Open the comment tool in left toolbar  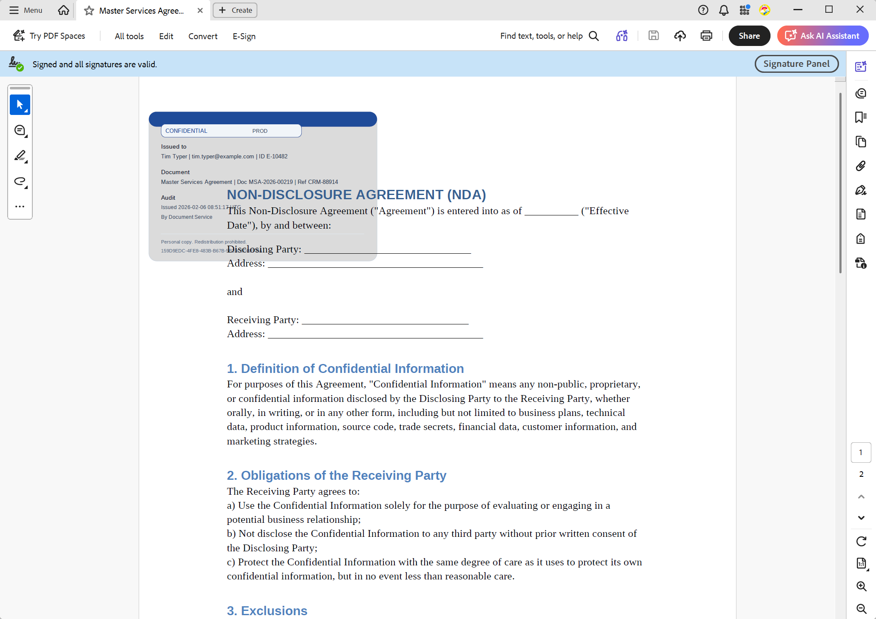pos(20,130)
